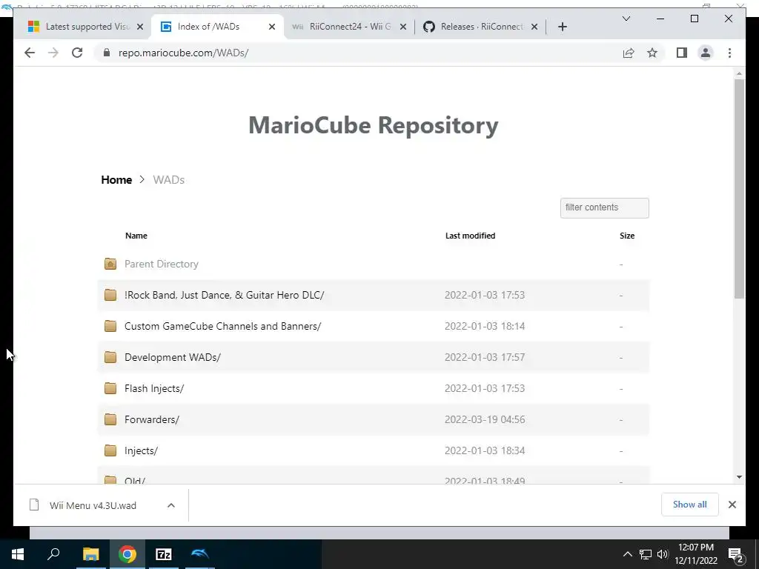Open !Rock Band, Just Dance, & Guitar Hero DLC folder
This screenshot has height=569, width=759.
tap(224, 295)
